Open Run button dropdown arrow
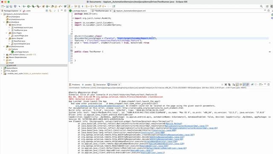273x154 pixels. click(30, 6)
